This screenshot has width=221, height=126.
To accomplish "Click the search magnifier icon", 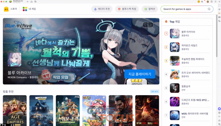I will point(209,9).
